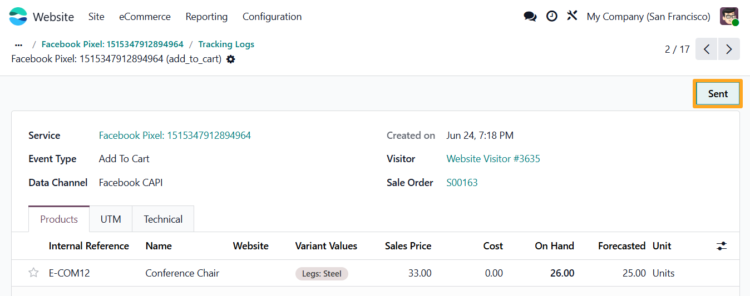
Task: Open the record actions gear icon
Action: (x=231, y=59)
